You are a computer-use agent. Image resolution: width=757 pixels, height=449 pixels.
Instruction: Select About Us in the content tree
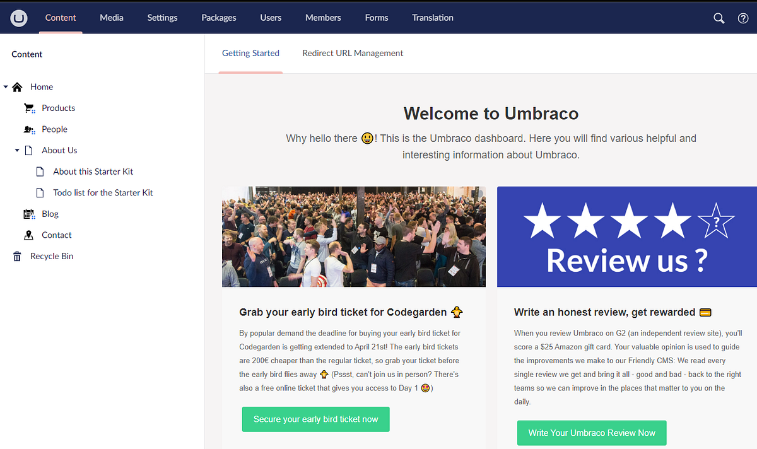59,151
